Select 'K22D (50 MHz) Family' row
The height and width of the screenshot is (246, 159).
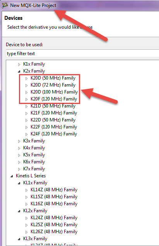[53, 120]
